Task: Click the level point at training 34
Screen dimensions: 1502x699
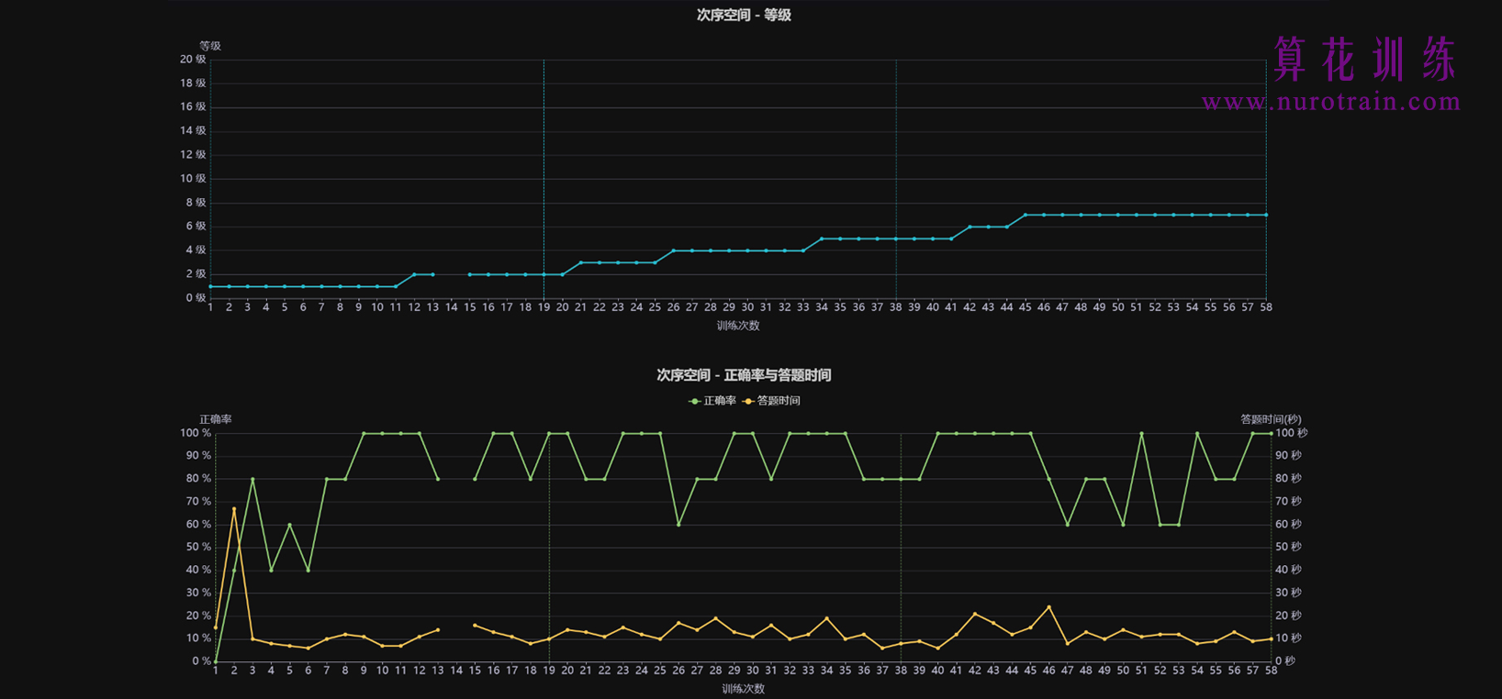Action: click(822, 239)
